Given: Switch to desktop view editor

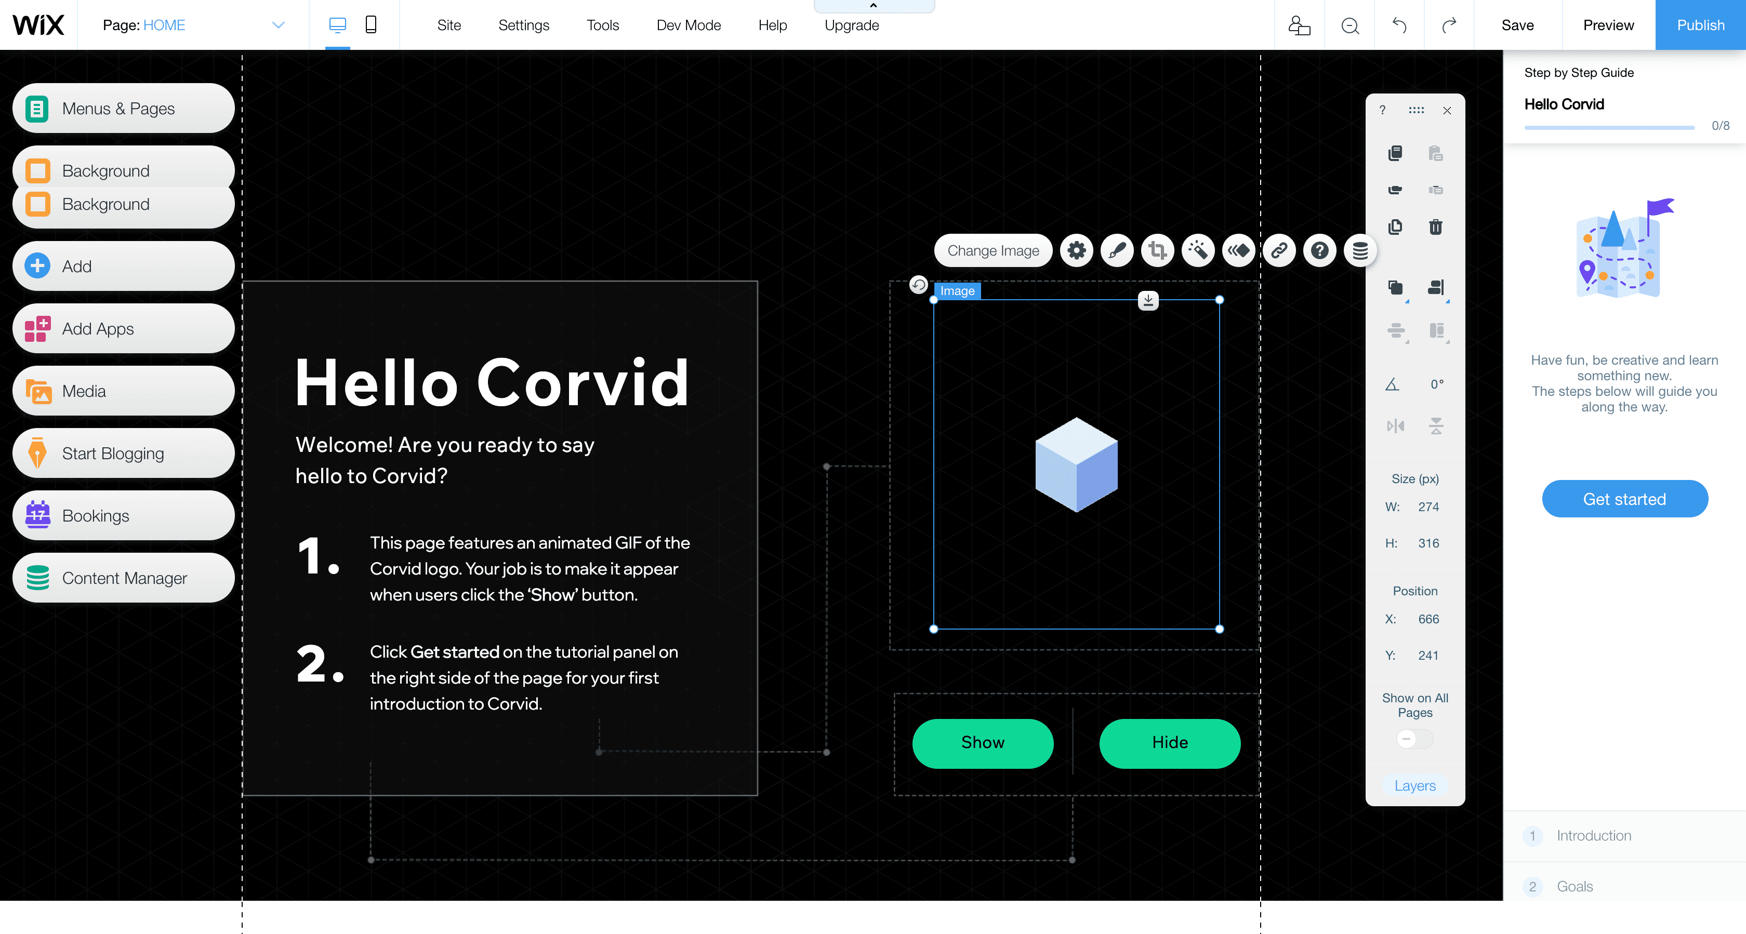Looking at the screenshot, I should (337, 25).
